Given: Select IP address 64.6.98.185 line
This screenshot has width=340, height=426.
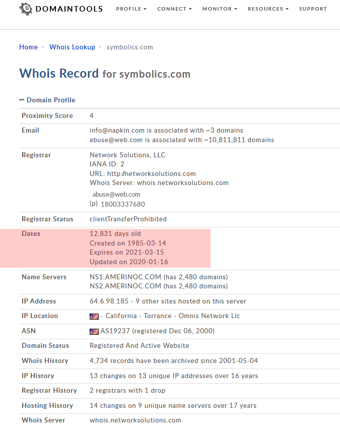Looking at the screenshot, I should pos(168,301).
